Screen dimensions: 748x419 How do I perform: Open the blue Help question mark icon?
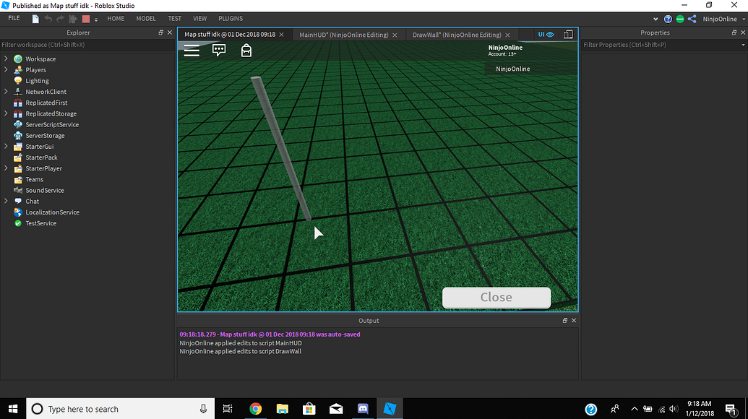pos(668,19)
